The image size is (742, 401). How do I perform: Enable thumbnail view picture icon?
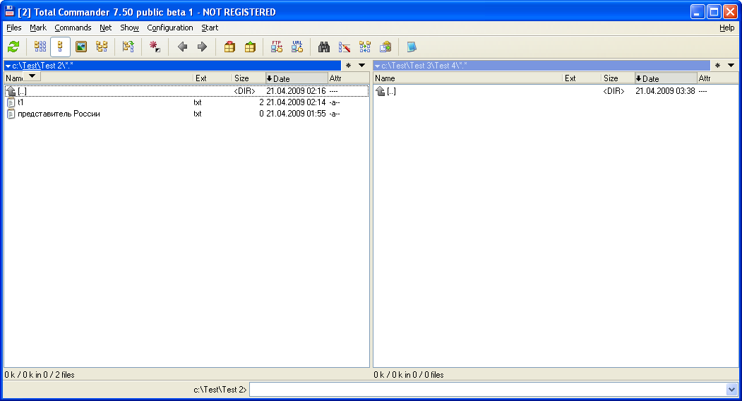point(81,47)
